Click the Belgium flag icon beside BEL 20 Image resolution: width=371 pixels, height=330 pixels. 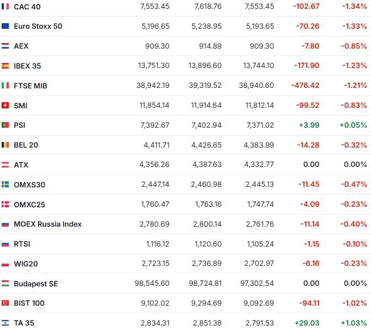[5, 145]
